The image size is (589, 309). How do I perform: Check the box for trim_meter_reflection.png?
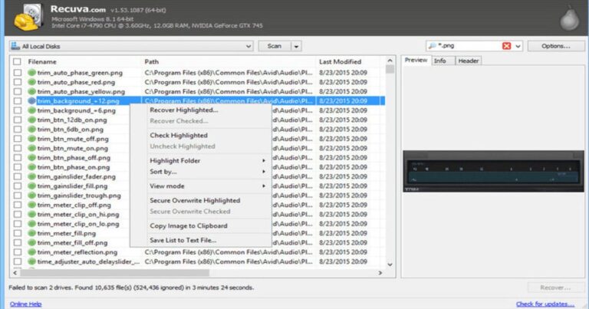pos(18,252)
